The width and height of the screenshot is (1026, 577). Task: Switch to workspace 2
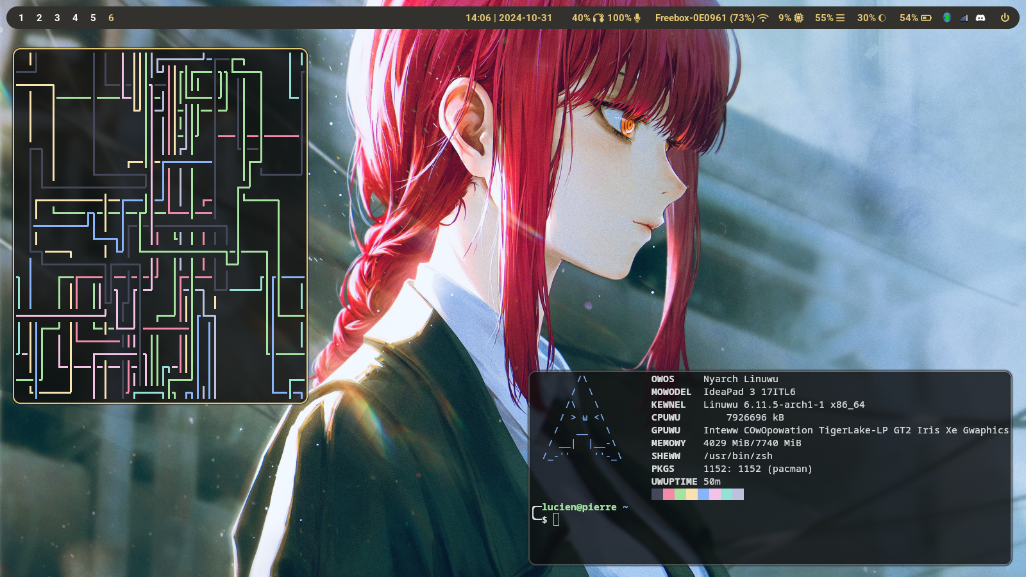point(39,18)
